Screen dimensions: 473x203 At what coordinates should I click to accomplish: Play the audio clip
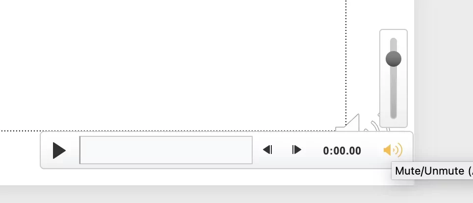(59, 150)
